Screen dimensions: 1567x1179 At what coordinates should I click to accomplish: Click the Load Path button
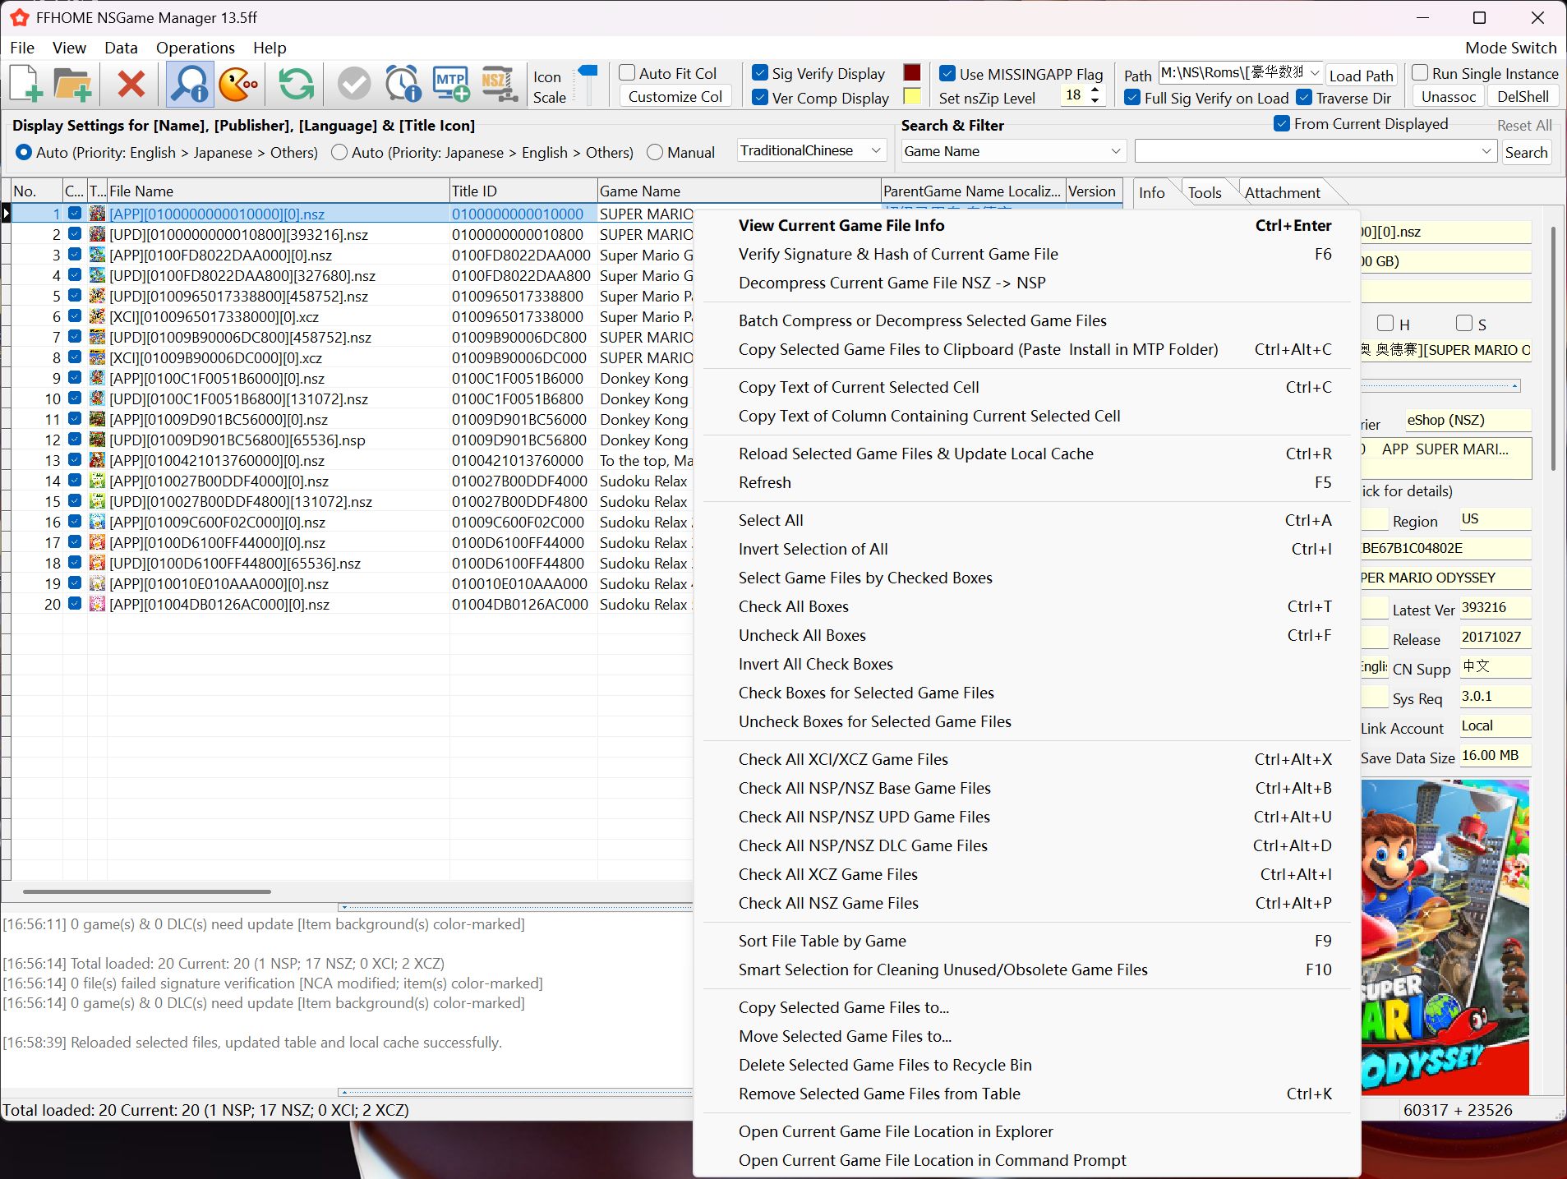(x=1361, y=76)
